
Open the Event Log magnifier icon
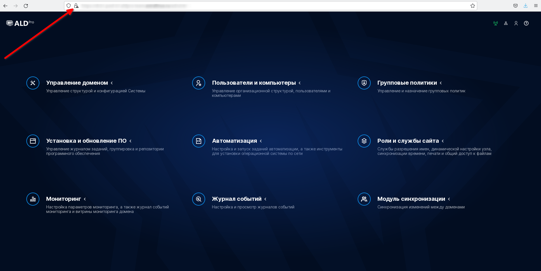(199, 199)
